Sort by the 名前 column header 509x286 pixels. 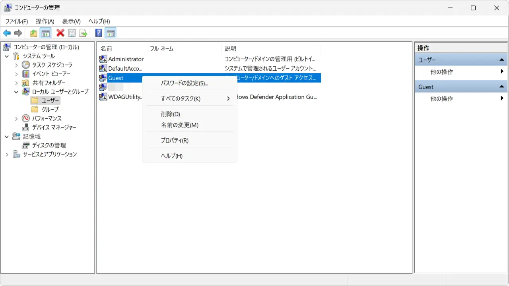122,48
